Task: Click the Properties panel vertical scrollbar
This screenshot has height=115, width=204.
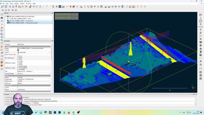Action: coord(52,52)
